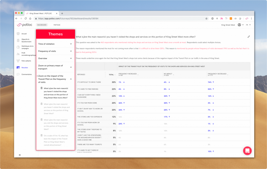The width and height of the screenshot is (267, 169).
Task: Open Chrome three-dot menu
Action: coord(251,19)
